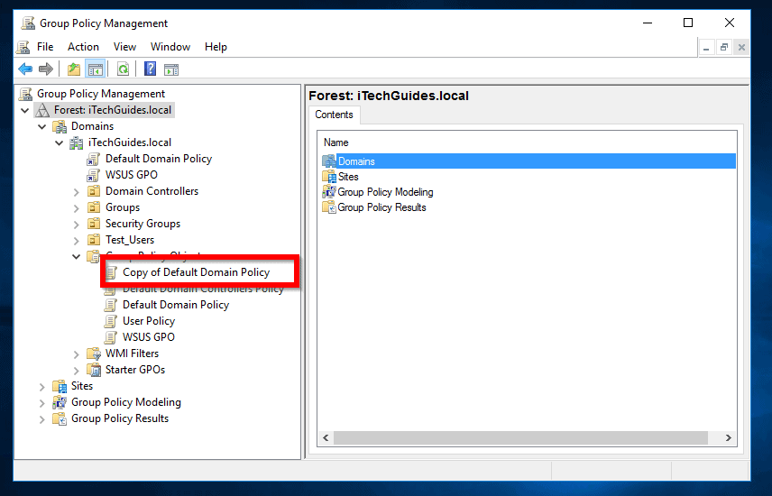Collapse the iTechGuides.local domain node
The image size is (772, 496).
(x=60, y=142)
